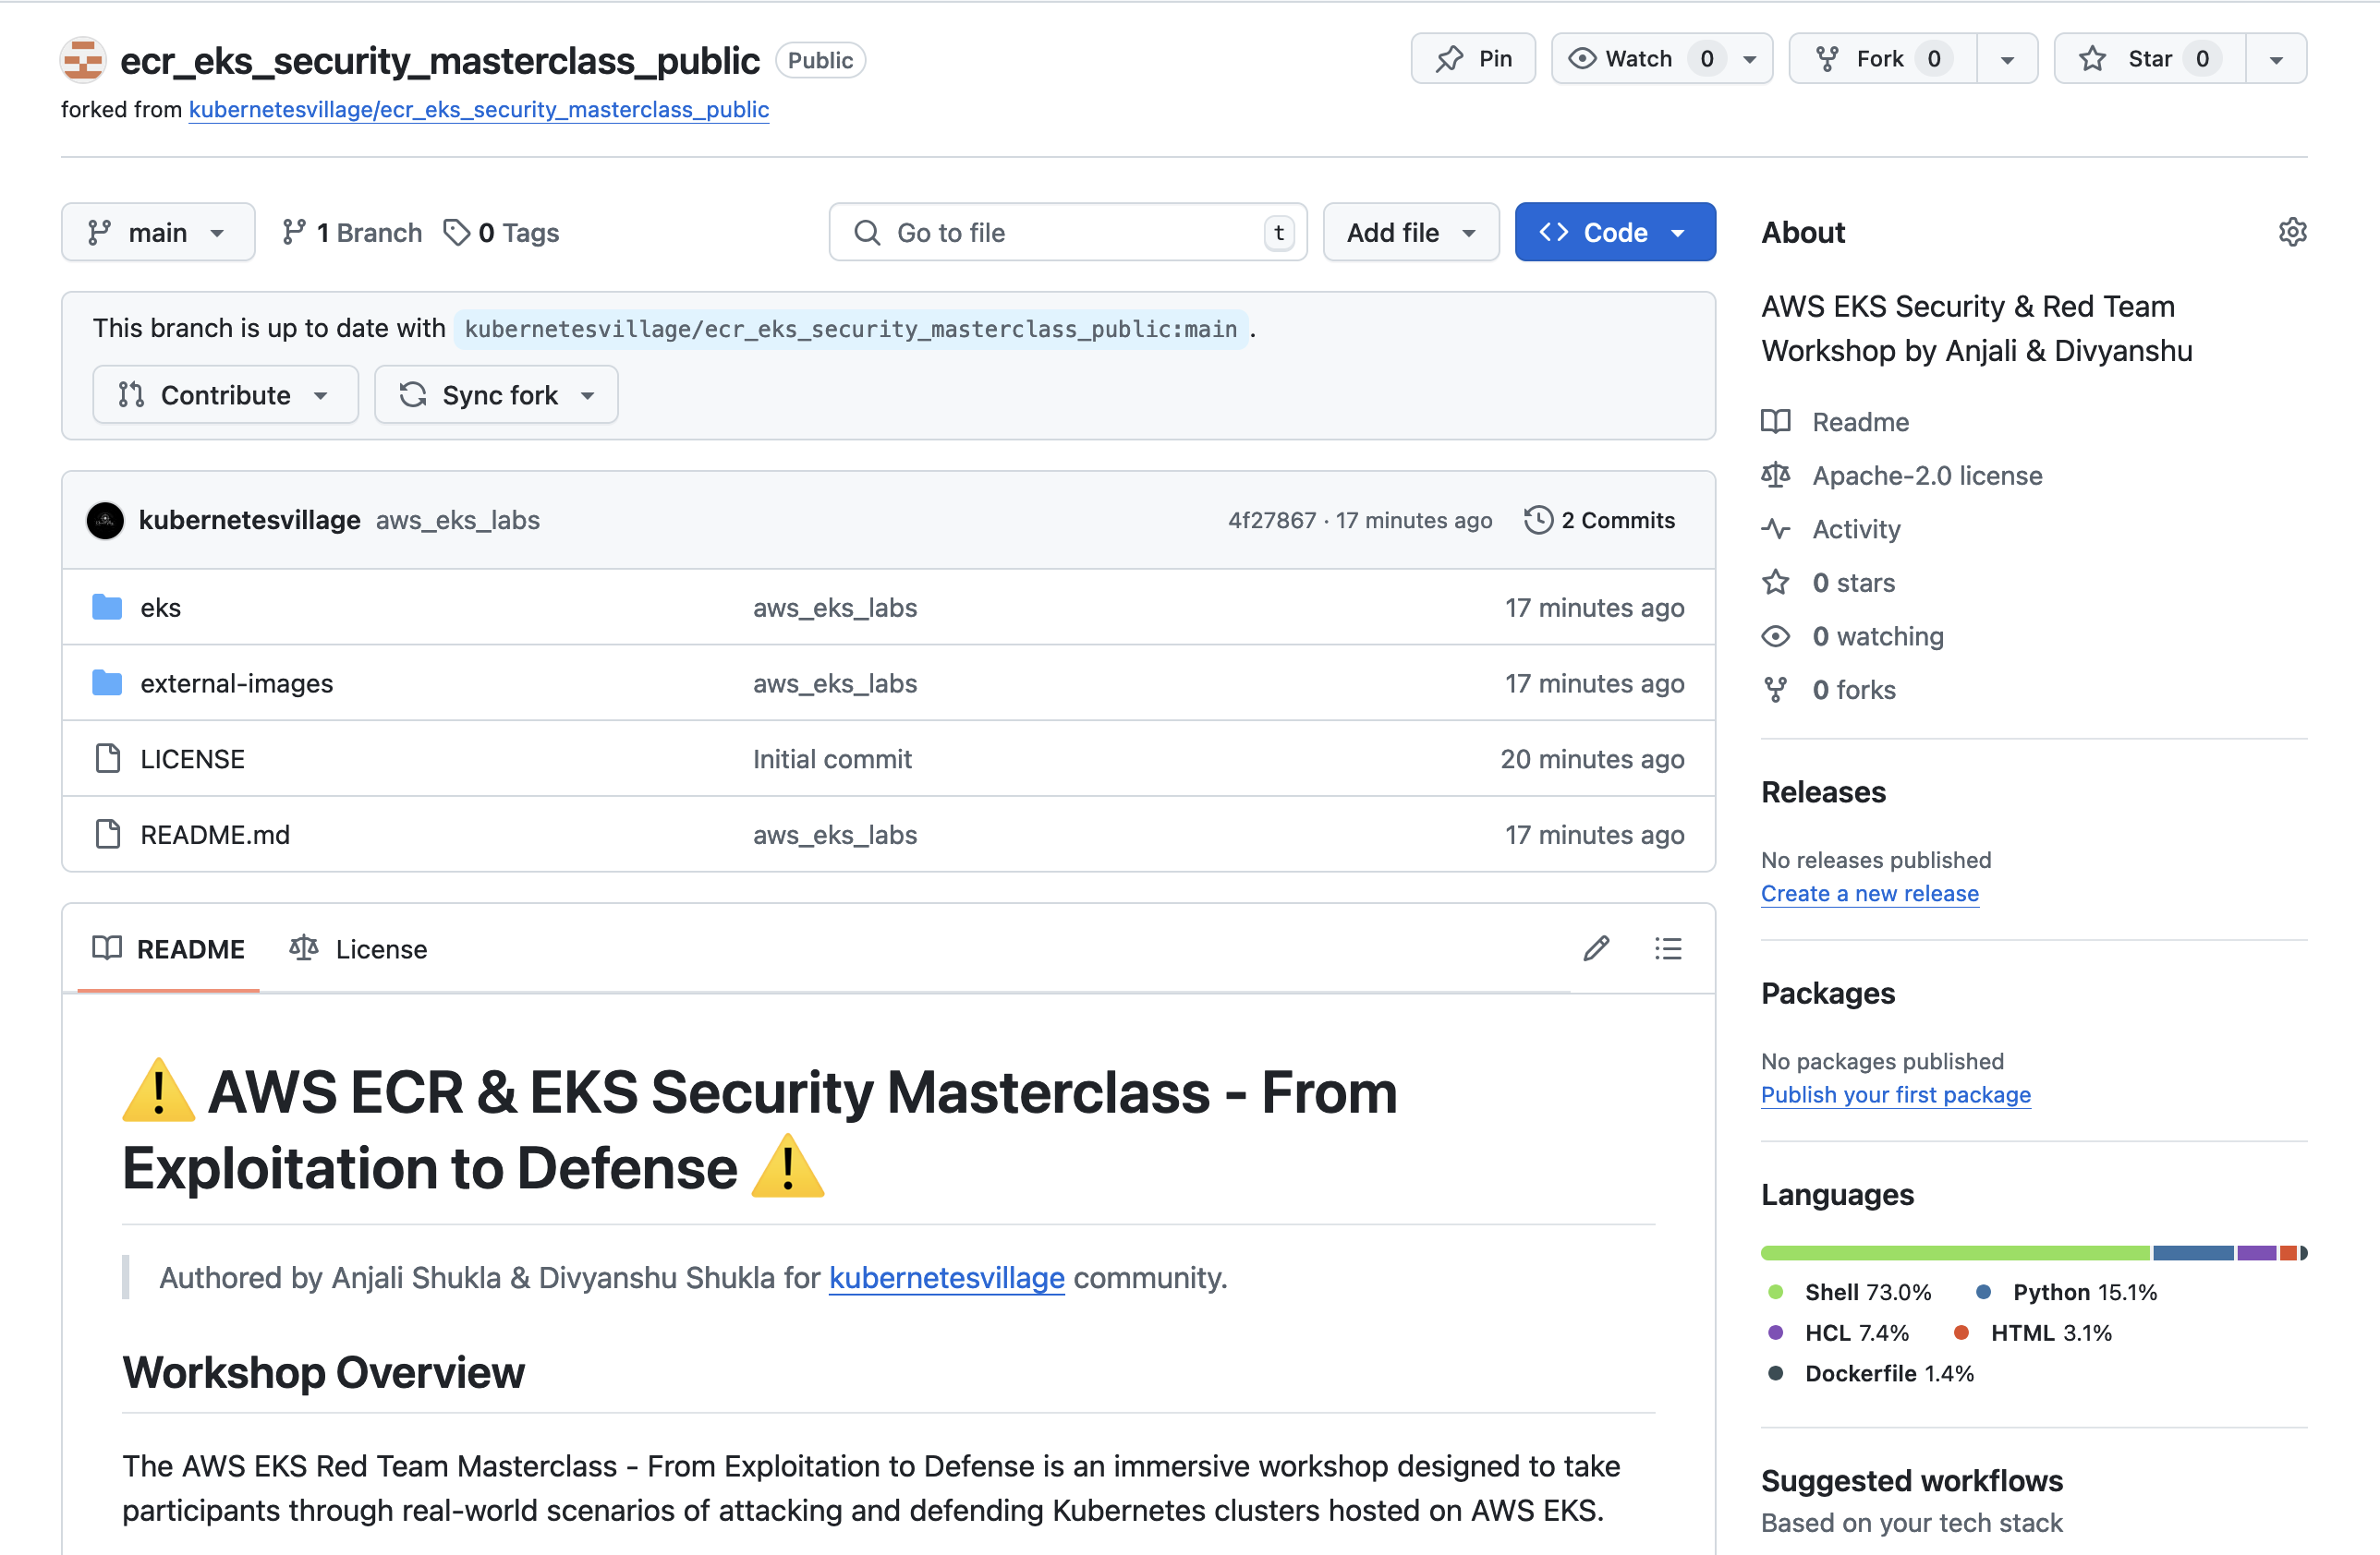The image size is (2380, 1555).
Task: View the 2 Commits history
Action: click(1600, 521)
